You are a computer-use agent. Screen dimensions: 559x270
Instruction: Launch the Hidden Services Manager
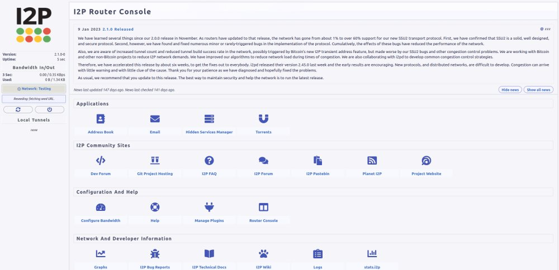(209, 119)
